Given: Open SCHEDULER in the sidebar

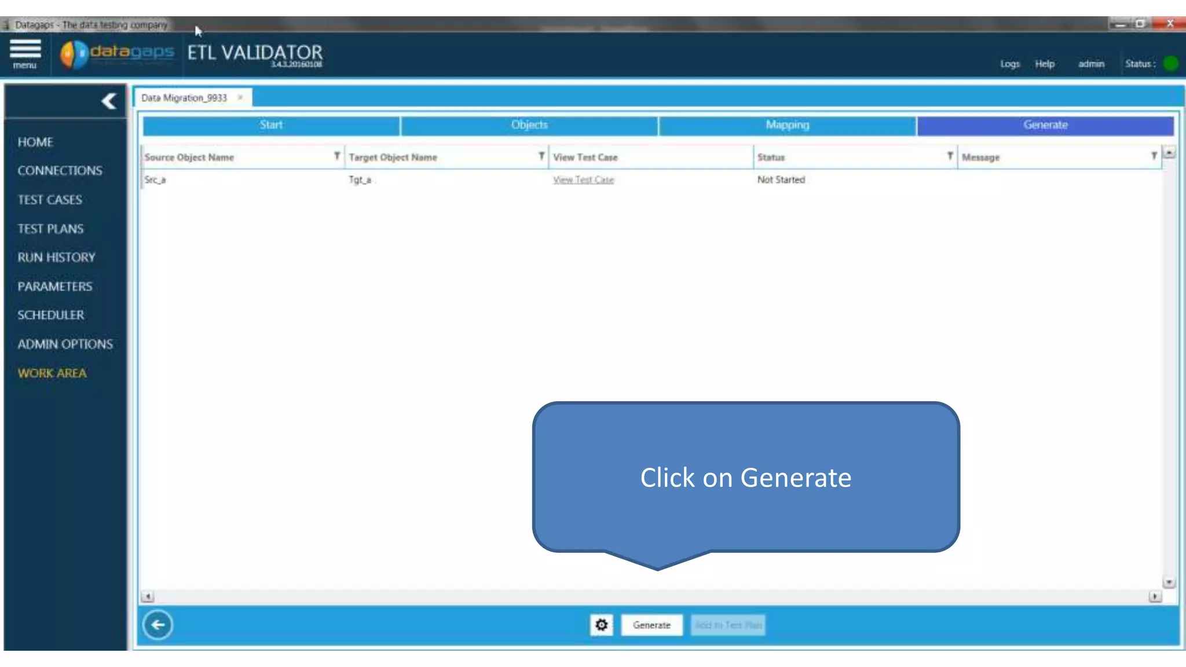Looking at the screenshot, I should click(x=51, y=316).
